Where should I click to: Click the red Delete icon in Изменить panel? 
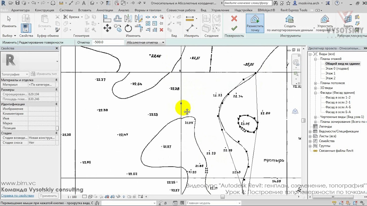click(x=161, y=29)
